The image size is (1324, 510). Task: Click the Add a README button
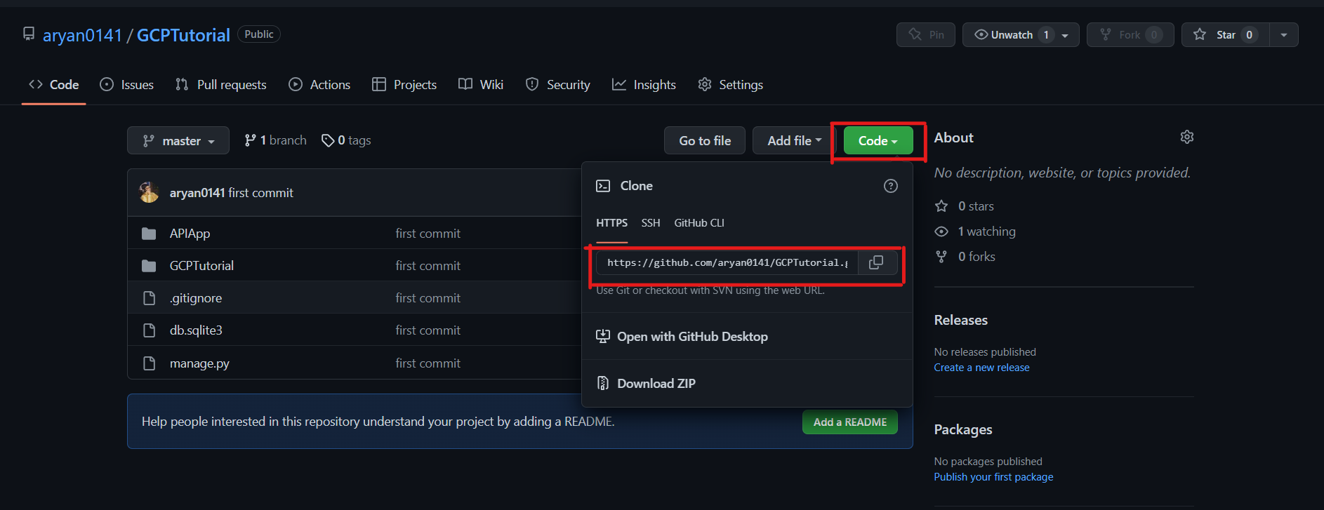pos(850,422)
